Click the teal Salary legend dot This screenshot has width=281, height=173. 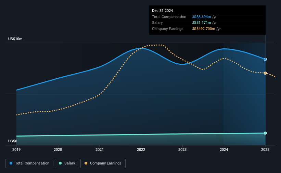(60, 163)
